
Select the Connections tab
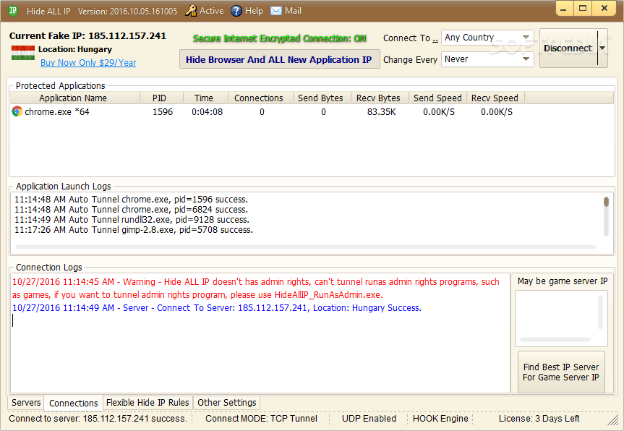(x=74, y=403)
